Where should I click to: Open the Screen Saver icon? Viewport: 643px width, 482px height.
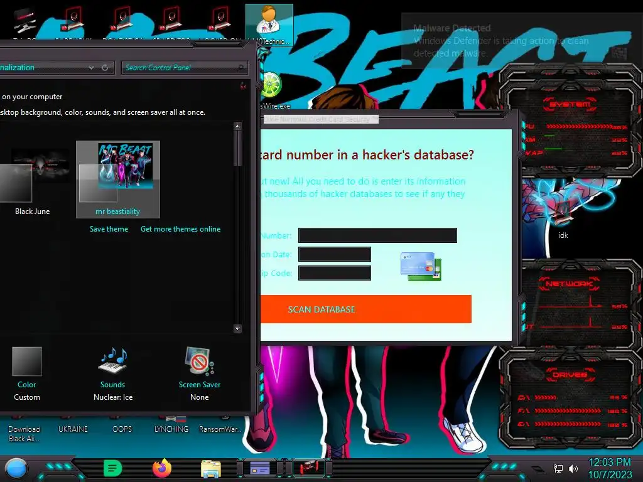200,361
